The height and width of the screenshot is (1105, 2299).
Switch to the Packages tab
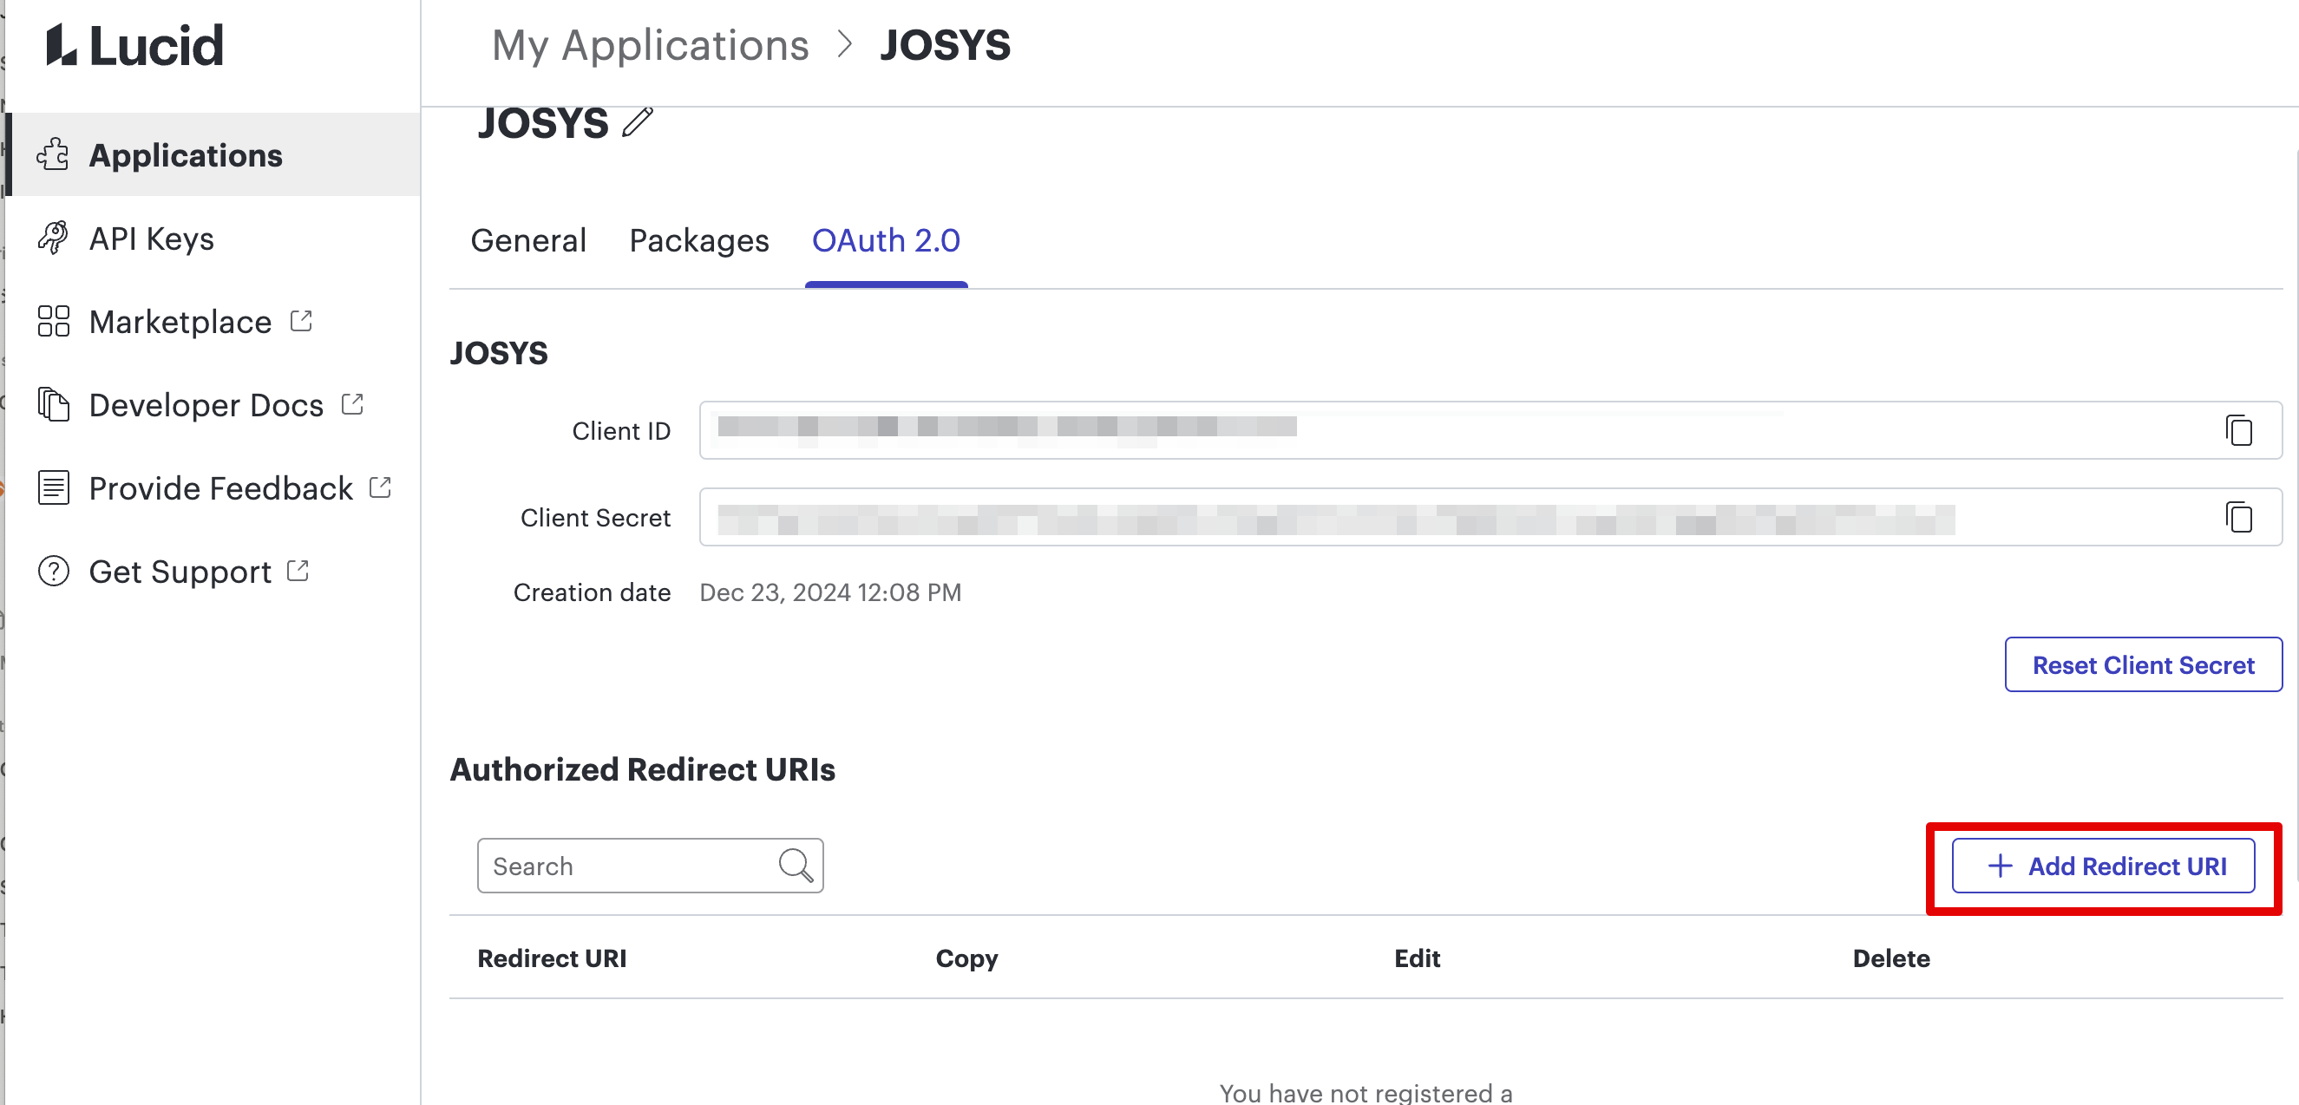click(698, 240)
